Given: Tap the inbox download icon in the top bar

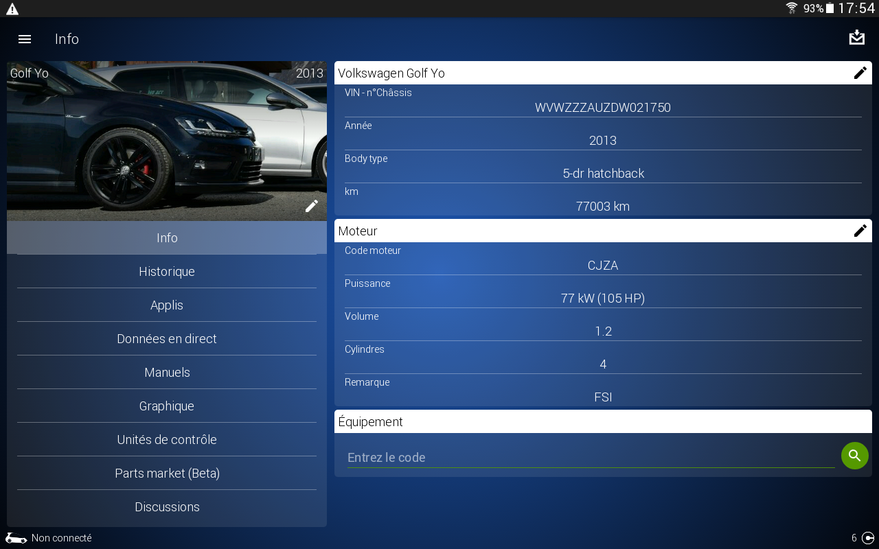Looking at the screenshot, I should click(856, 38).
